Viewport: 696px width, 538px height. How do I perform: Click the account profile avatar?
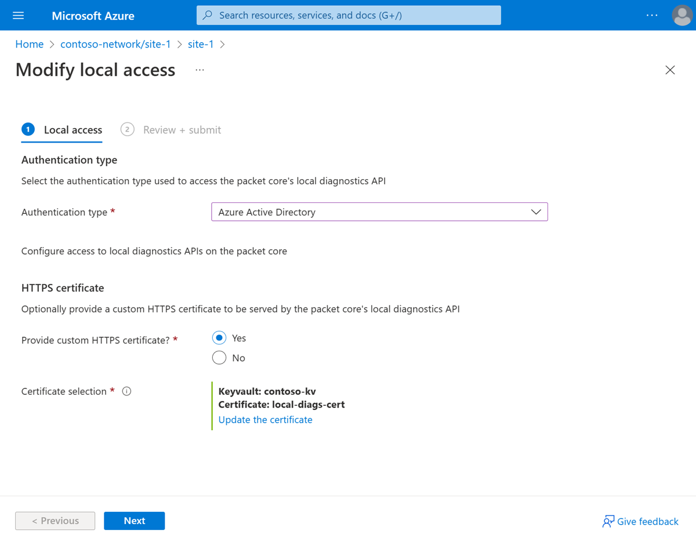[682, 15]
